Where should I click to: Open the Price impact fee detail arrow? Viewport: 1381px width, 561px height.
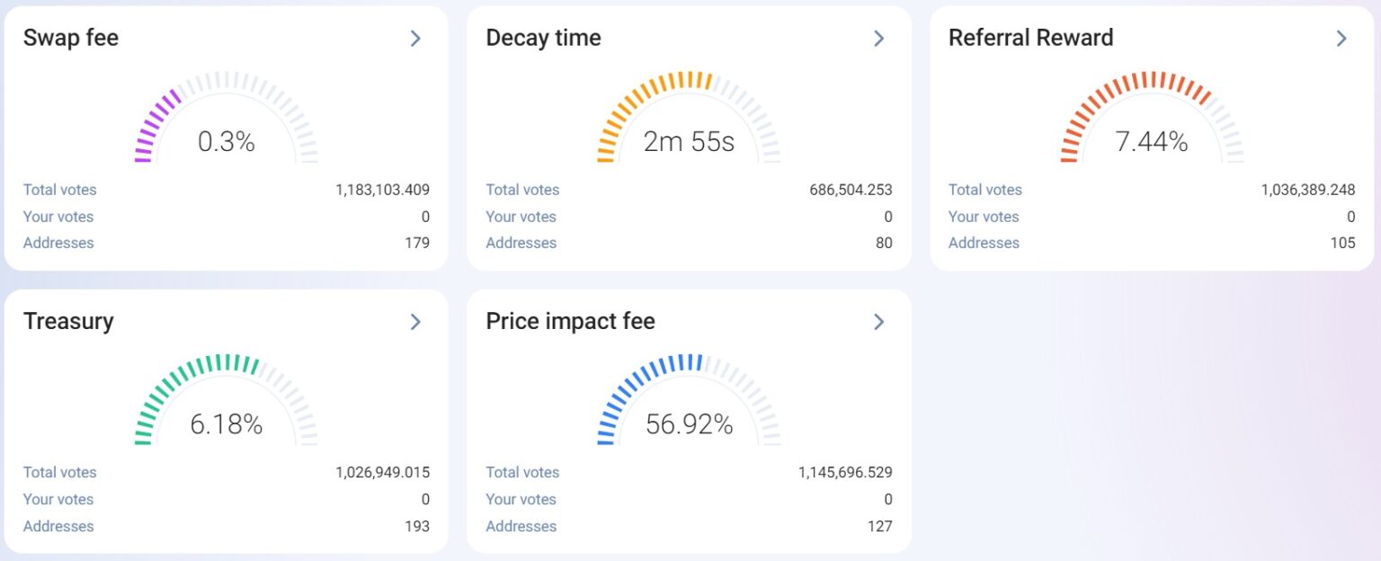[x=878, y=321]
